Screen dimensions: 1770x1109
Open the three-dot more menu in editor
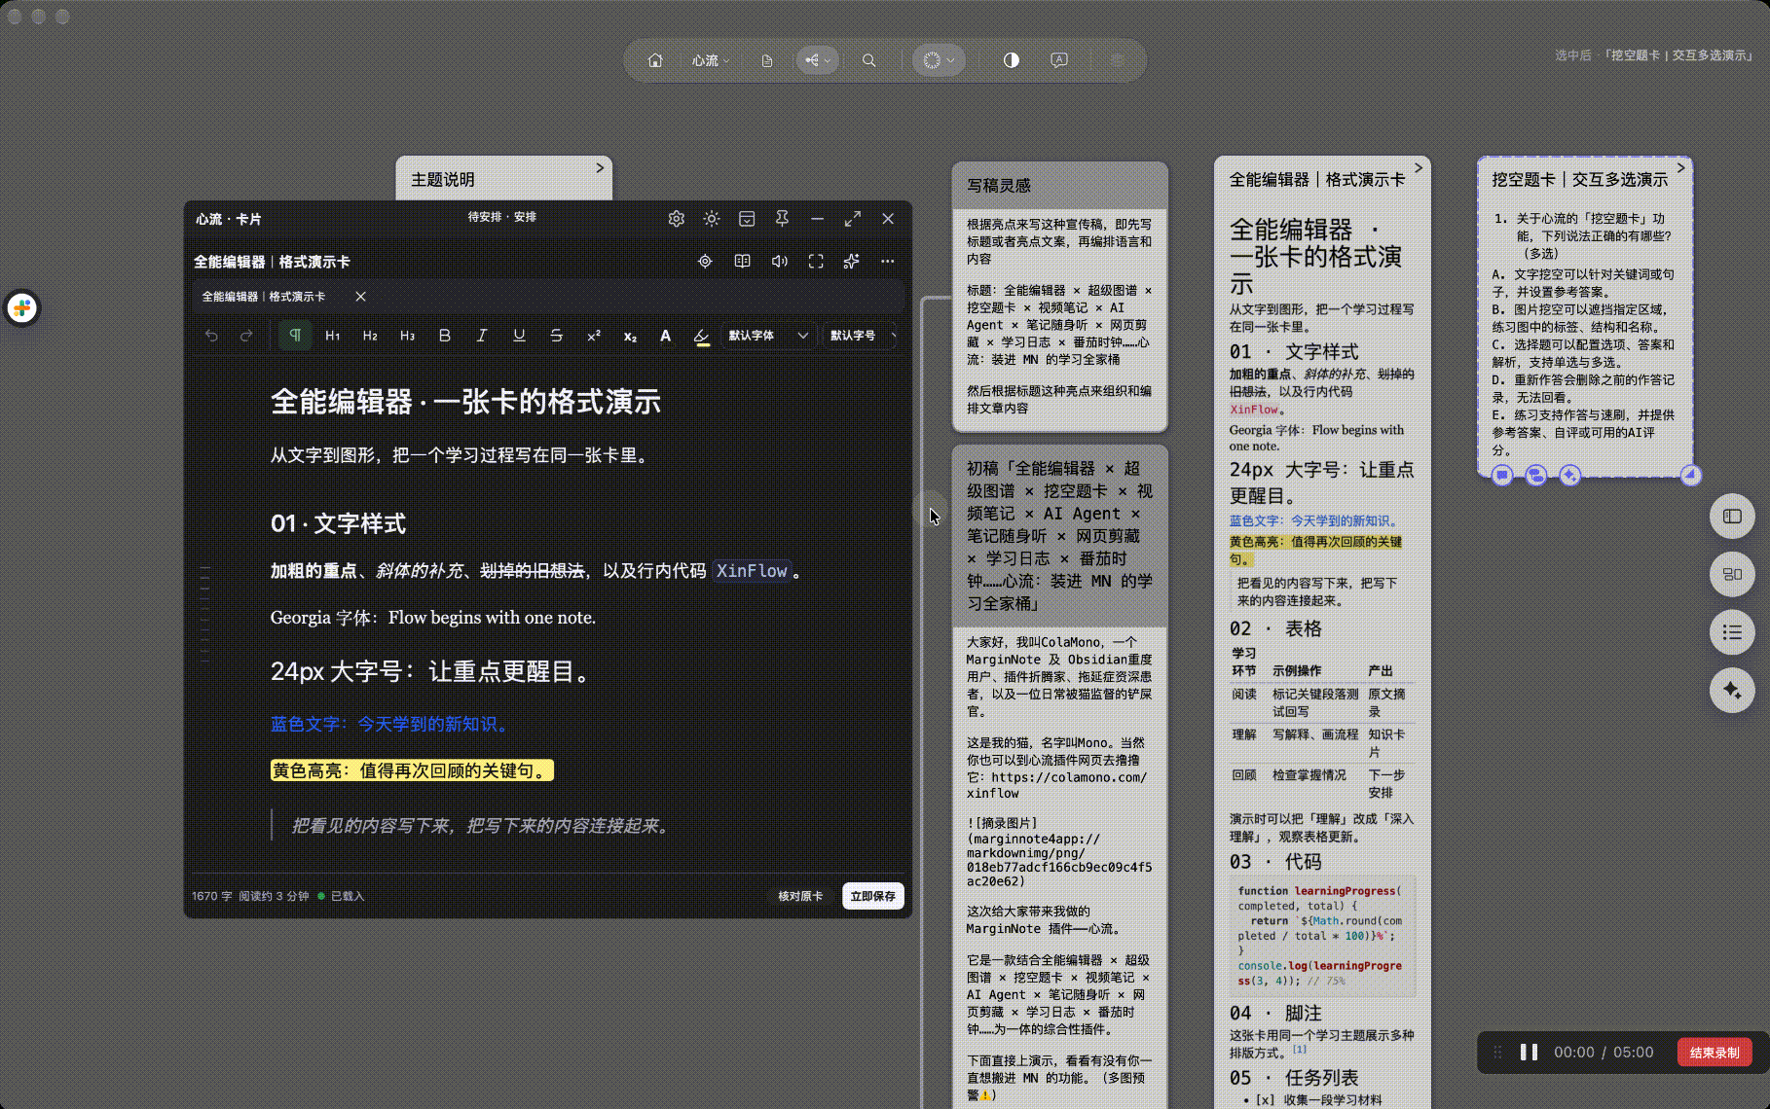(887, 261)
